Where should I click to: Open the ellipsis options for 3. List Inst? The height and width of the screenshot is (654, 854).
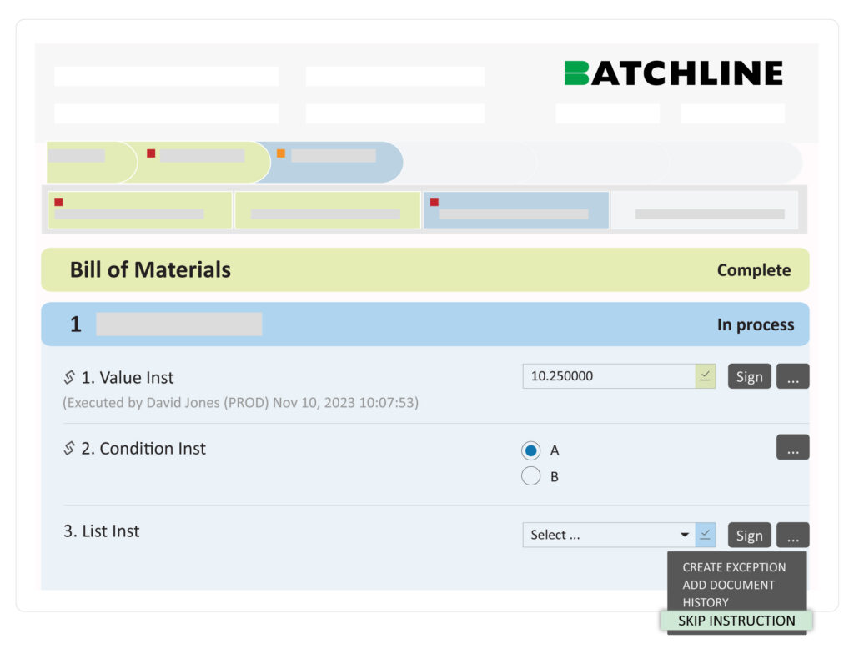[792, 534]
